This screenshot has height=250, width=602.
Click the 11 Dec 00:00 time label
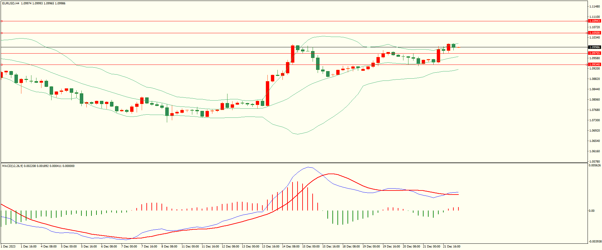pyautogui.click(x=190, y=247)
